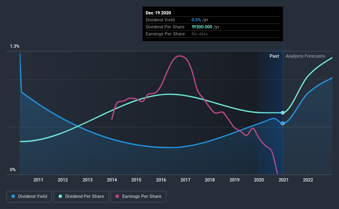
Task: Click the 0.5% yield value in the tooltip
Action: tap(196, 20)
